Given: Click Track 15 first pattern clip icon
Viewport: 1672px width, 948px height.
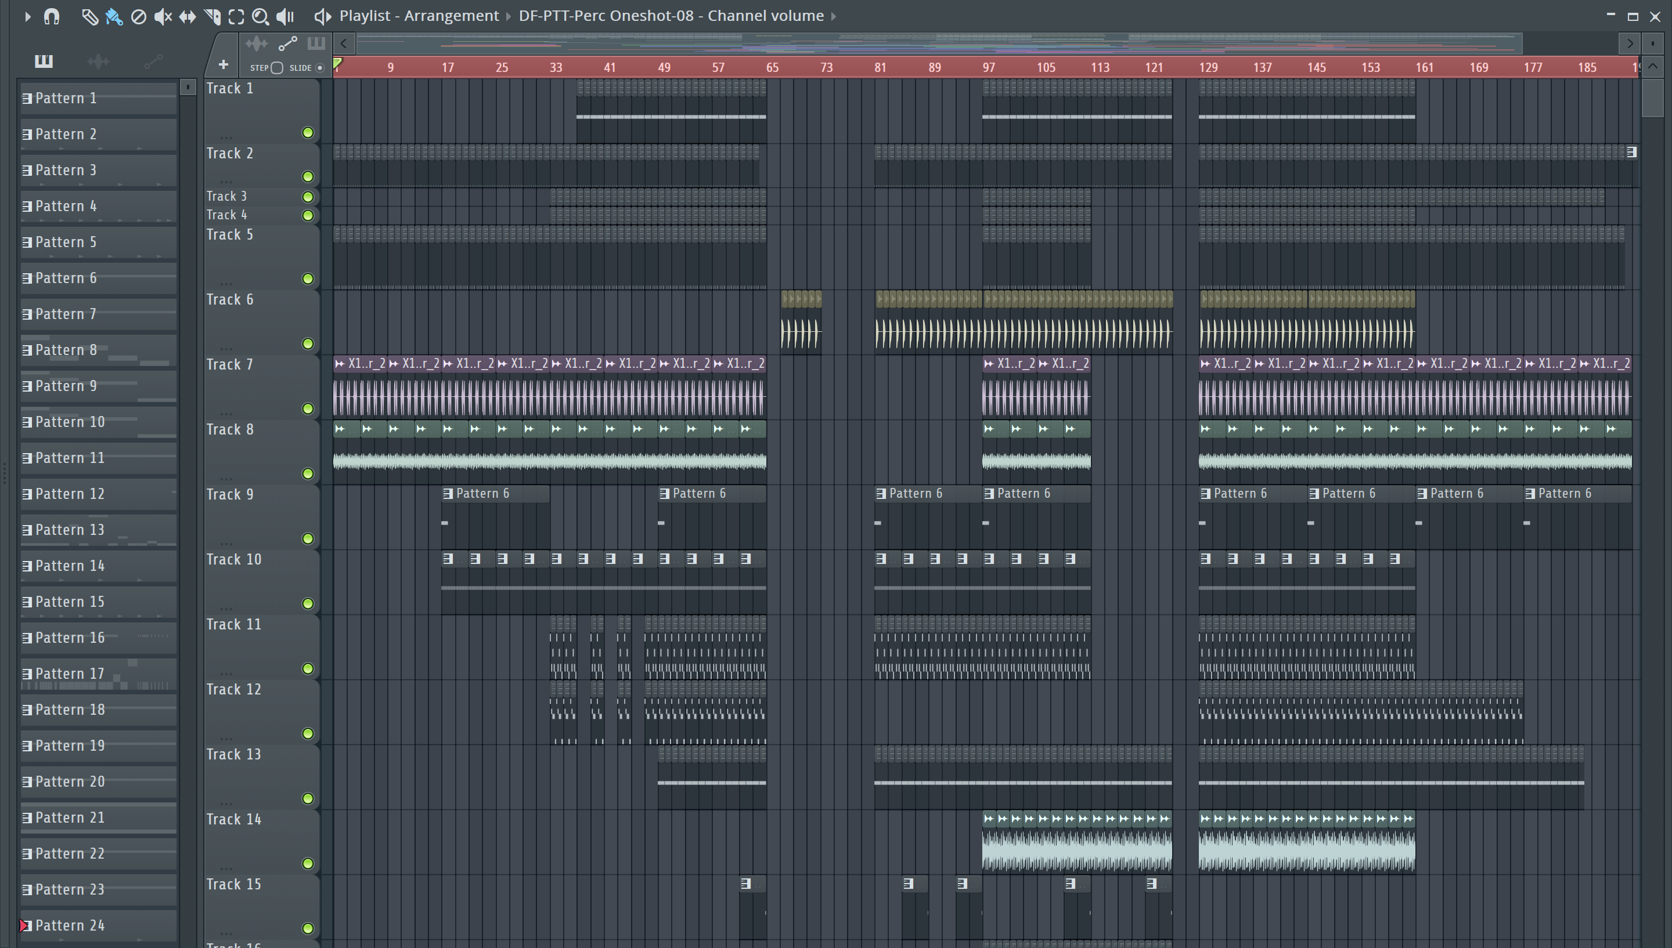Looking at the screenshot, I should [x=746, y=884].
